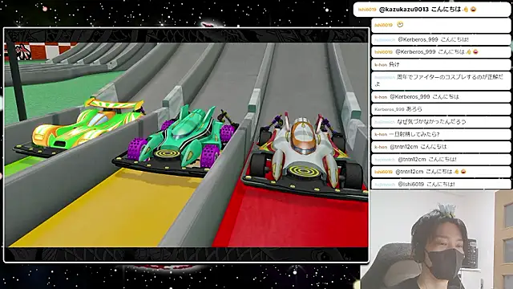
Task: Click the ファイターのコスプレ chat message
Action: [x=441, y=80]
